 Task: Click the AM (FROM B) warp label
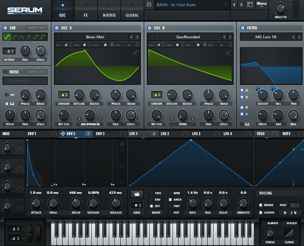[x=90, y=124]
